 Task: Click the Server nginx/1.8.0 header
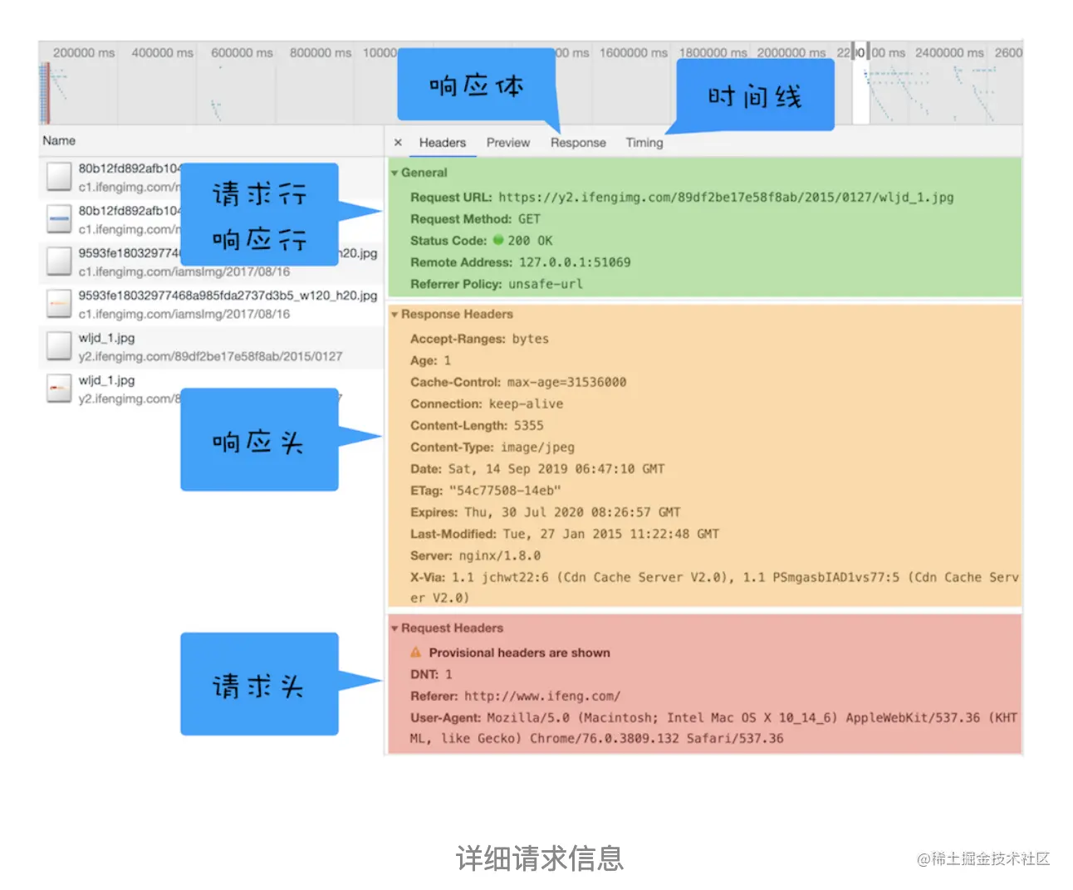(x=475, y=555)
